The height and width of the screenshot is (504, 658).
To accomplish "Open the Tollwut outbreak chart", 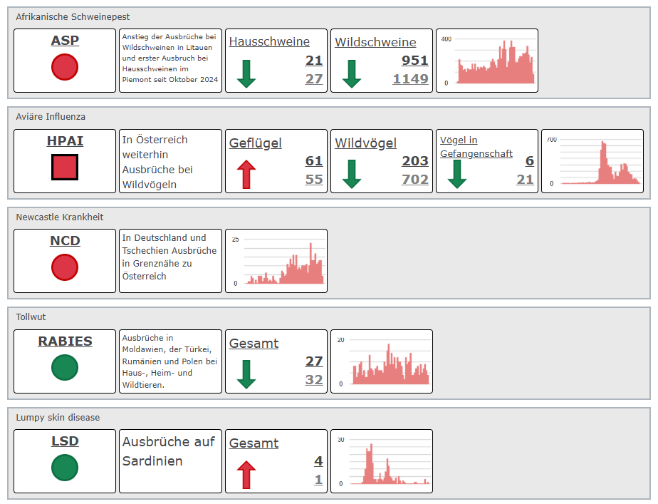I will tap(382, 361).
